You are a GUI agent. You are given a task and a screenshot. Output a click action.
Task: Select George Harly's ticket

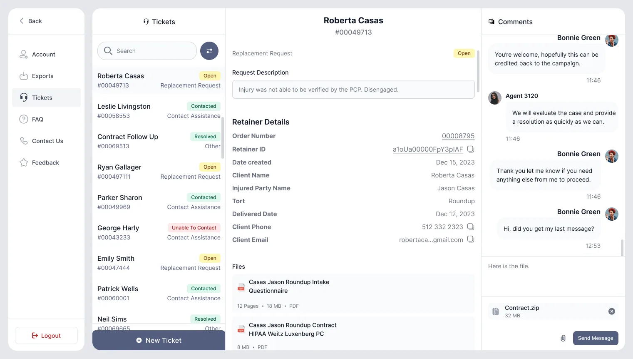pos(159,232)
